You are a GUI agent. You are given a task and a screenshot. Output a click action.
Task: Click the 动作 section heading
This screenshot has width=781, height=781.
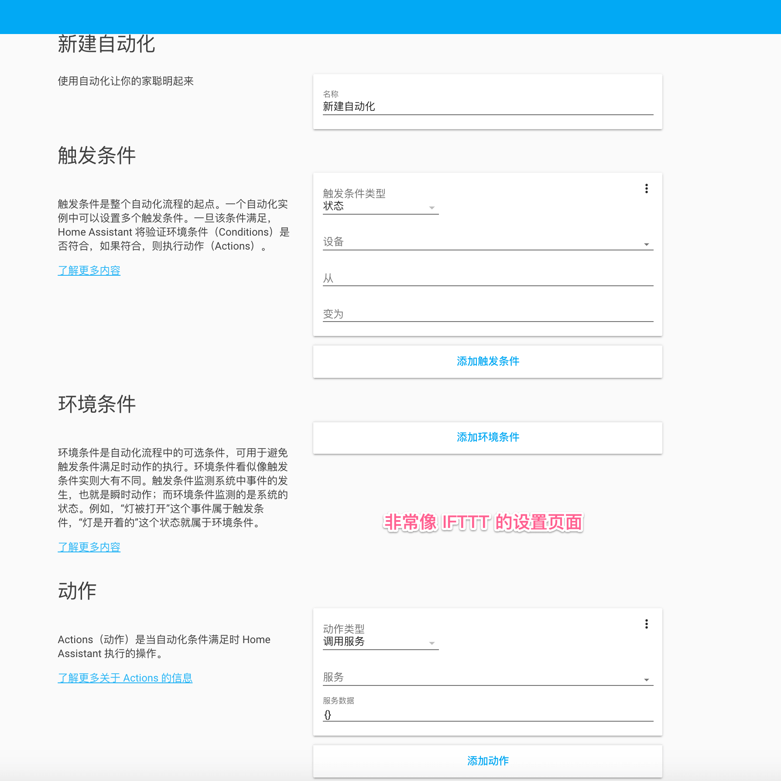pyautogui.click(x=77, y=591)
